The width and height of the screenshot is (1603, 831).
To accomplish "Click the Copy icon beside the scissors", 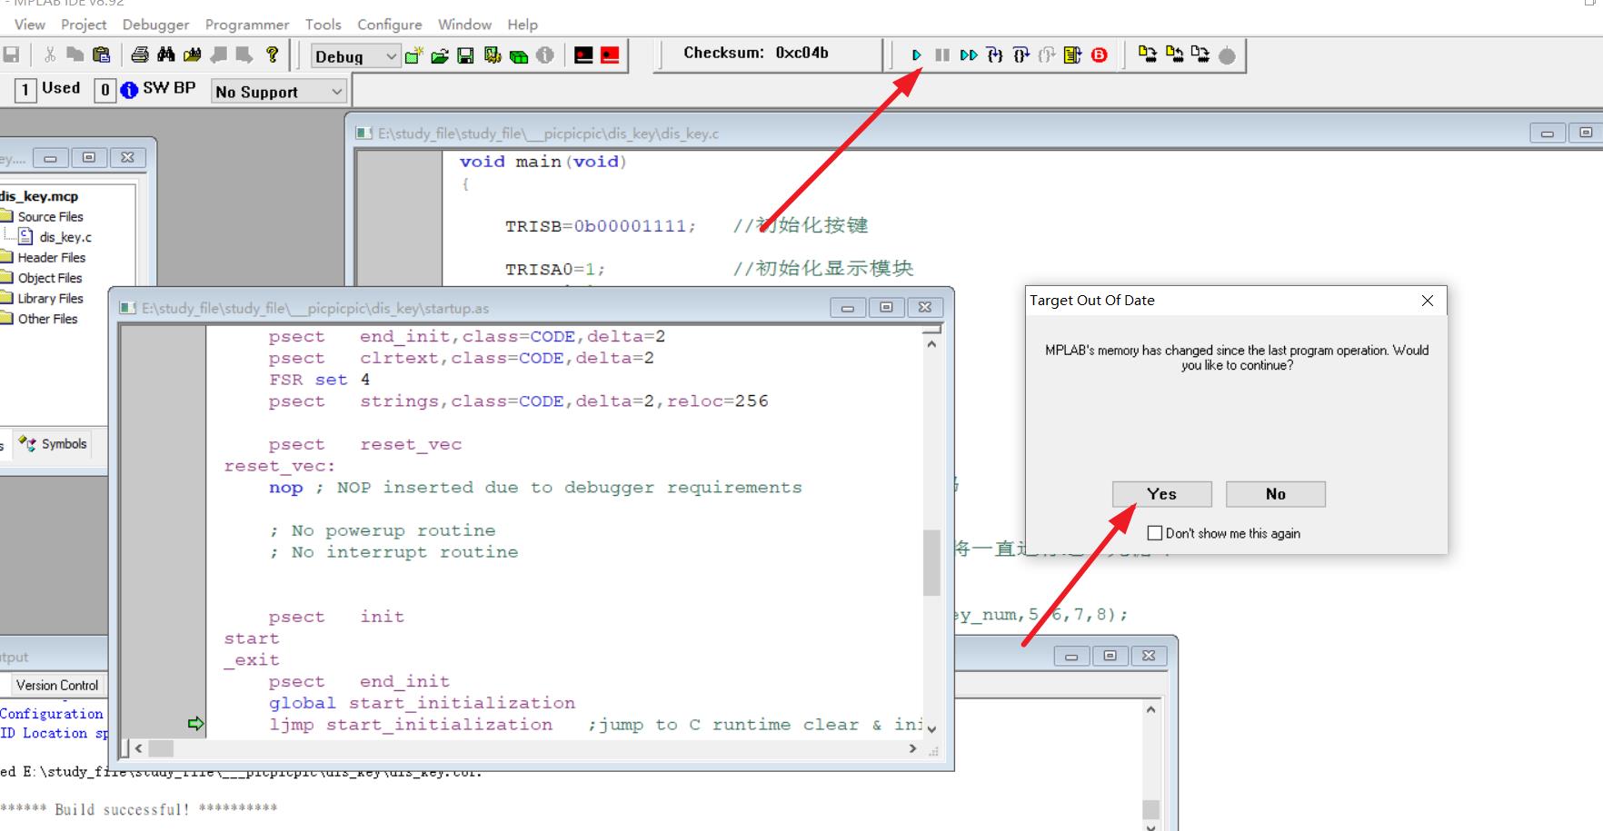I will 75,55.
